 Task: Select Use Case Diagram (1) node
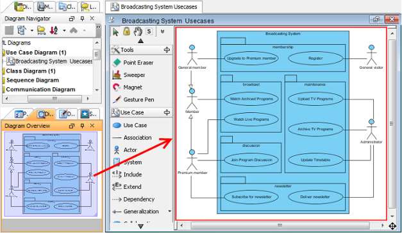(36, 53)
